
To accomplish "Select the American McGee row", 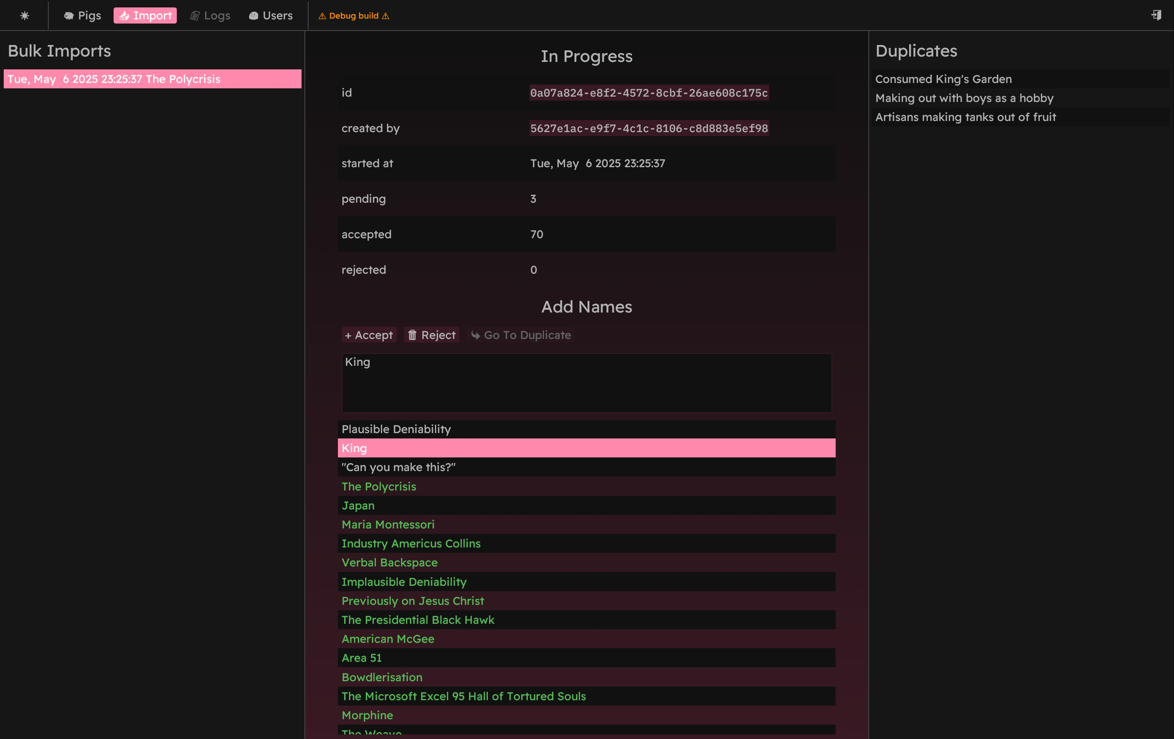I will click(587, 639).
